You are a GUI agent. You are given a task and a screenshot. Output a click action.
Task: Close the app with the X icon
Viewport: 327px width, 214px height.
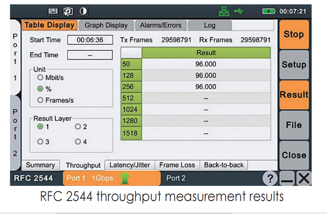pyautogui.click(x=303, y=179)
